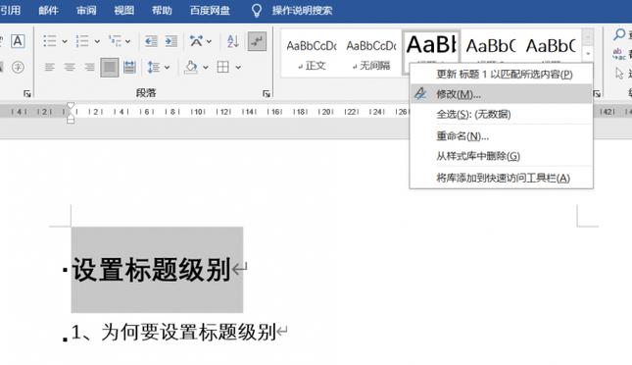Toggle show paragraph marks button
The width and height of the screenshot is (632, 365).
[257, 41]
